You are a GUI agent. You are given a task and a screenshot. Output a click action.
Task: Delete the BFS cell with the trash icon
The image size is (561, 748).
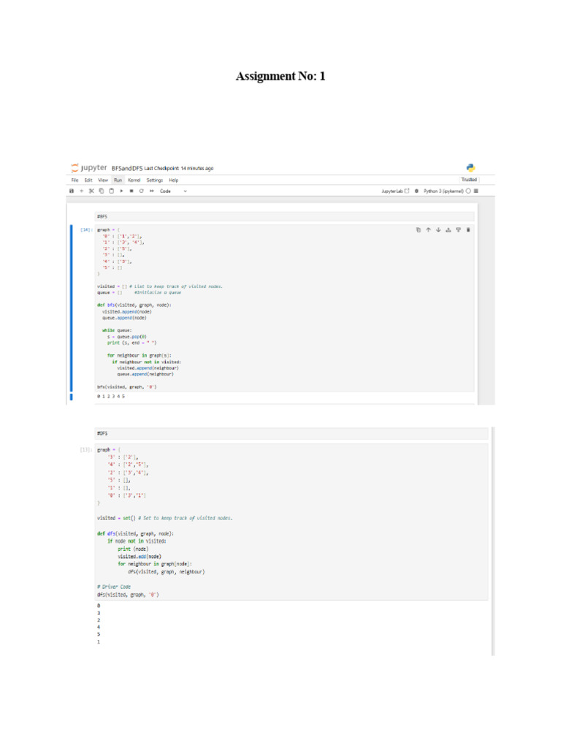(x=468, y=230)
